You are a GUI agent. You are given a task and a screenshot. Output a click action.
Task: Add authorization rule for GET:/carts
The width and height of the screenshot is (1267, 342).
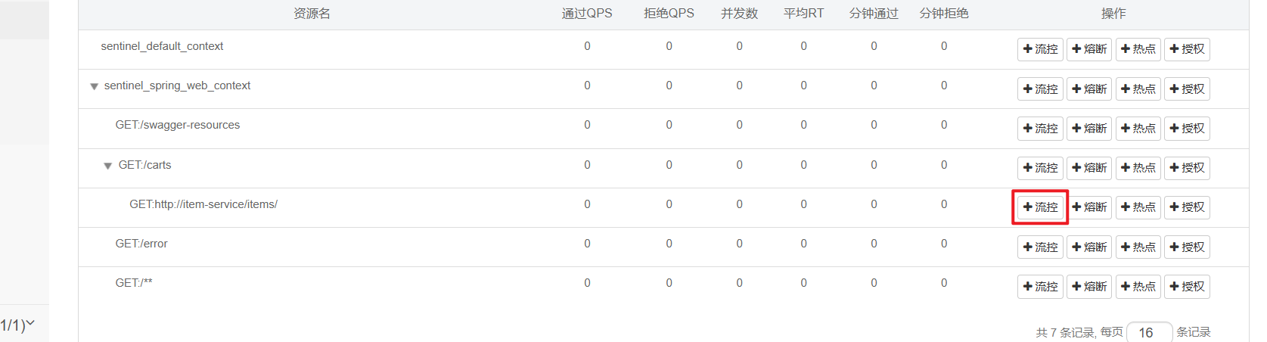click(x=1187, y=168)
